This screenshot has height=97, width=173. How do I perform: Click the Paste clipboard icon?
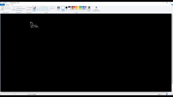coord(2,8)
